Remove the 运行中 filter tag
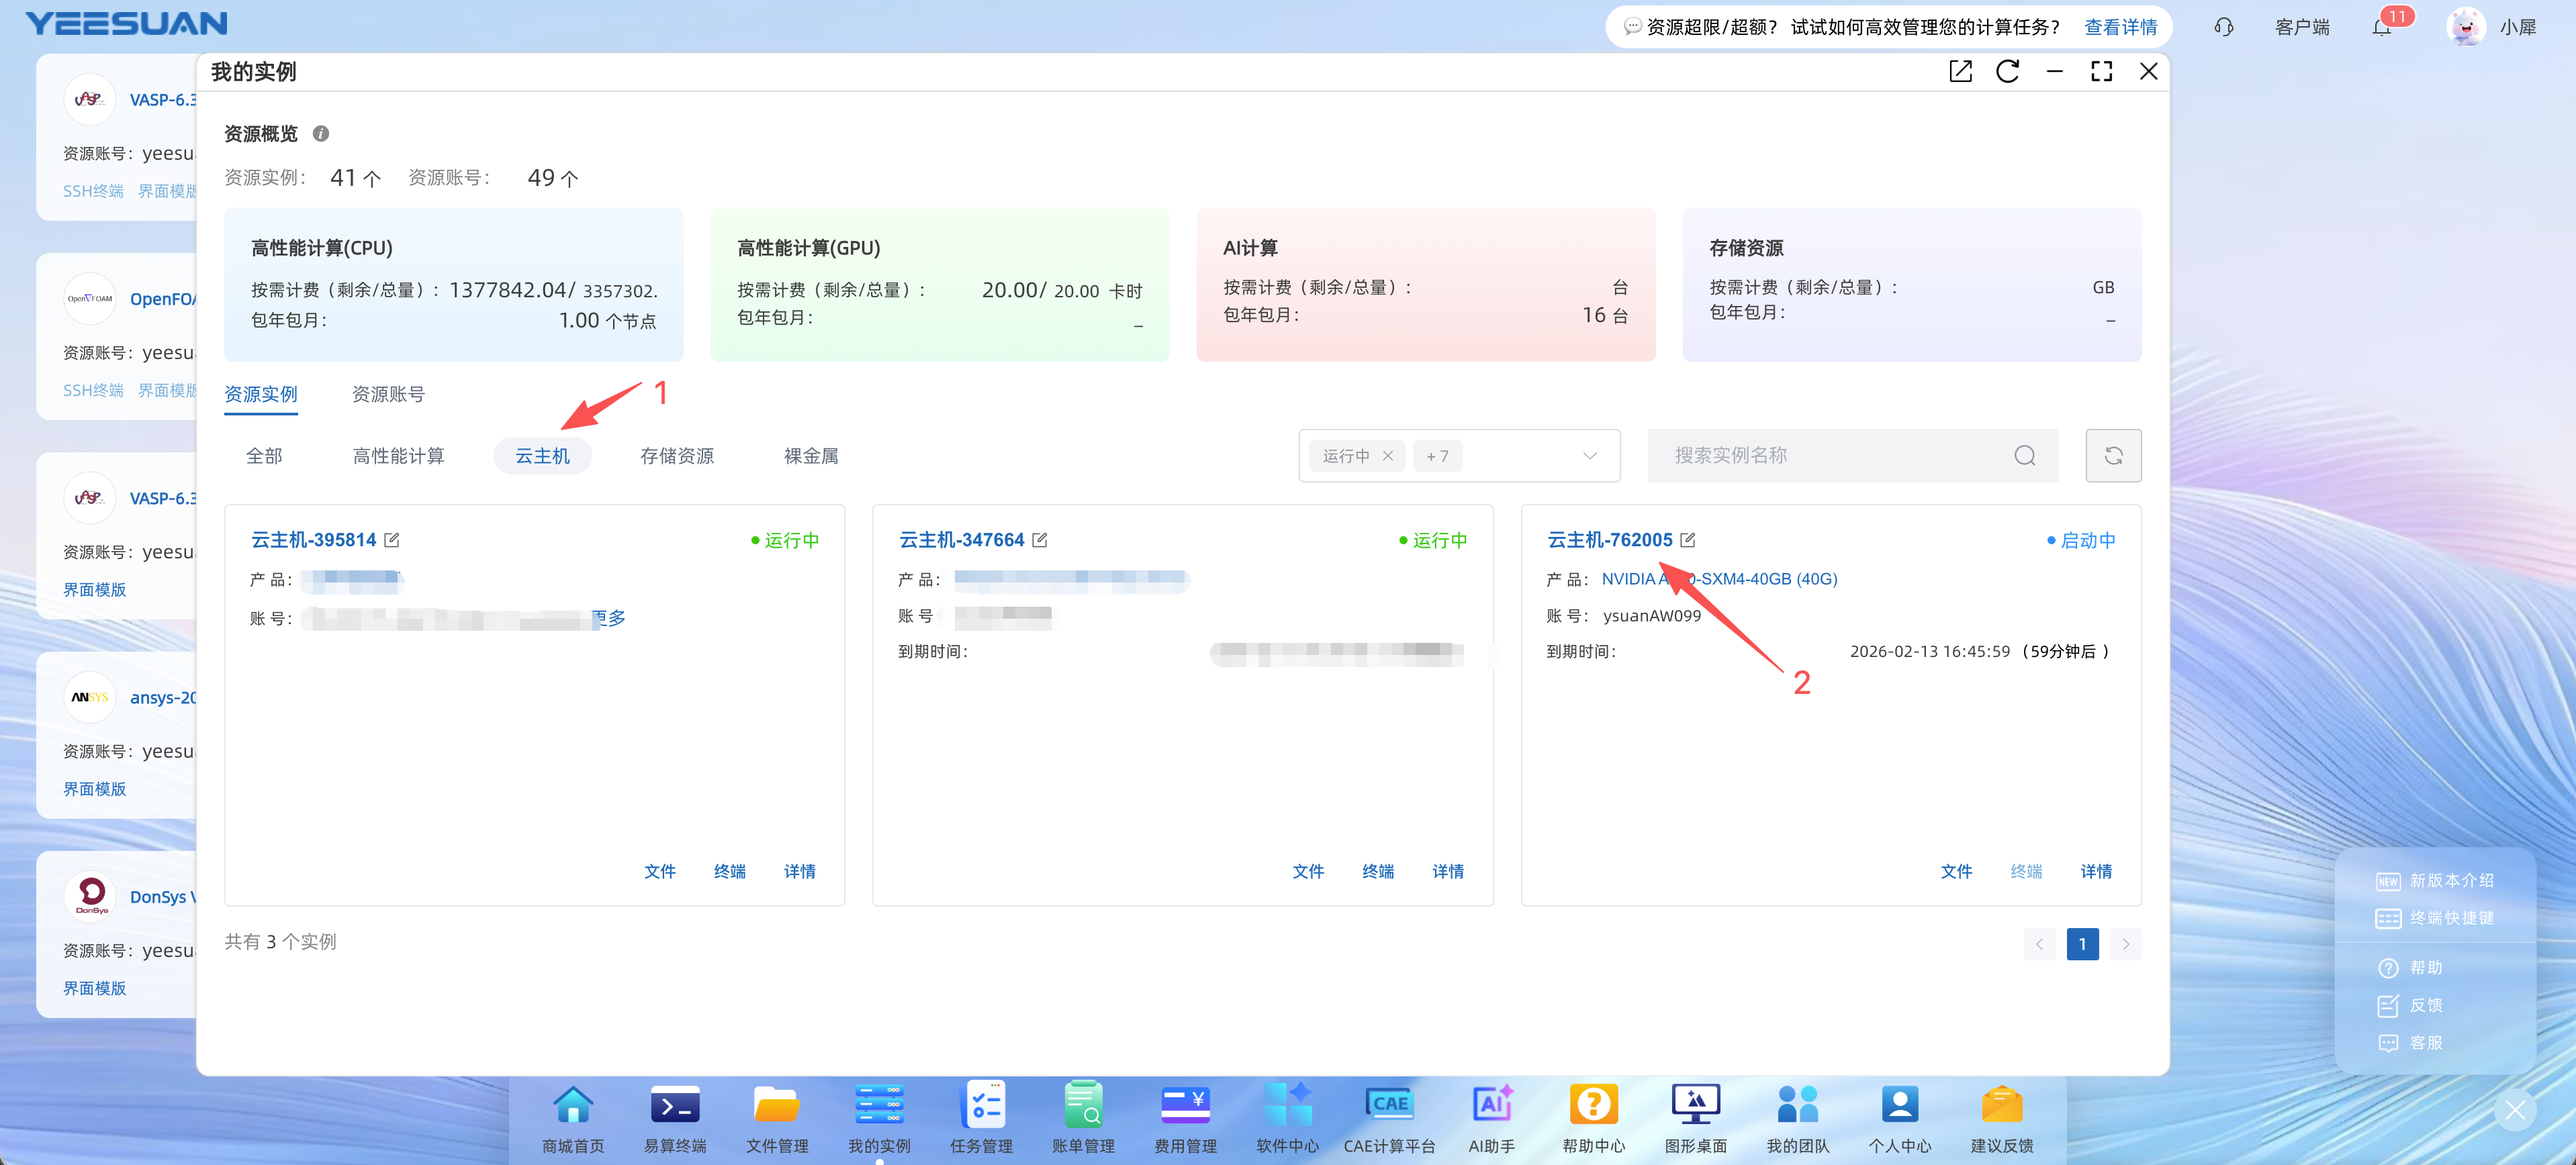2576x1165 pixels. coord(1388,456)
